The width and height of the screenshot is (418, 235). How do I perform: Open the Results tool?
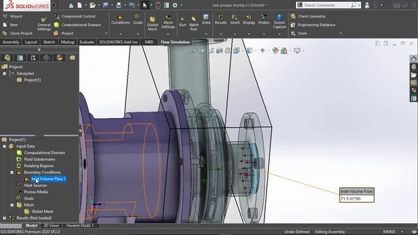[x=221, y=20]
